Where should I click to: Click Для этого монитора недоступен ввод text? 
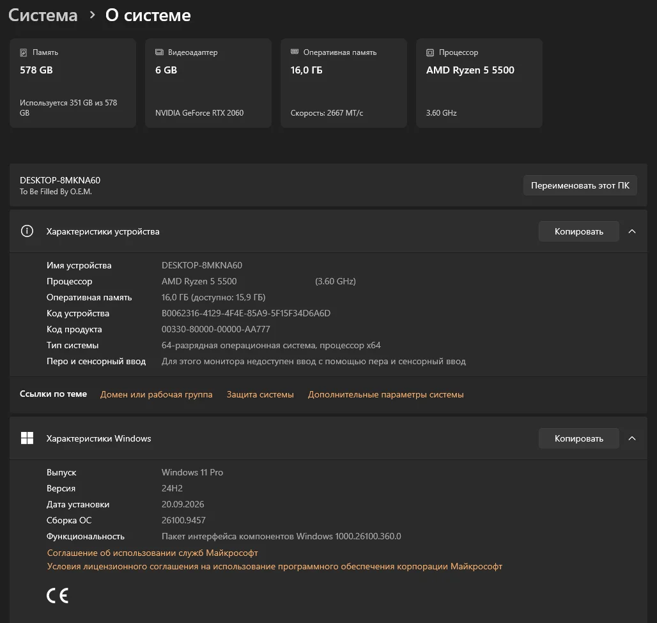313,361
